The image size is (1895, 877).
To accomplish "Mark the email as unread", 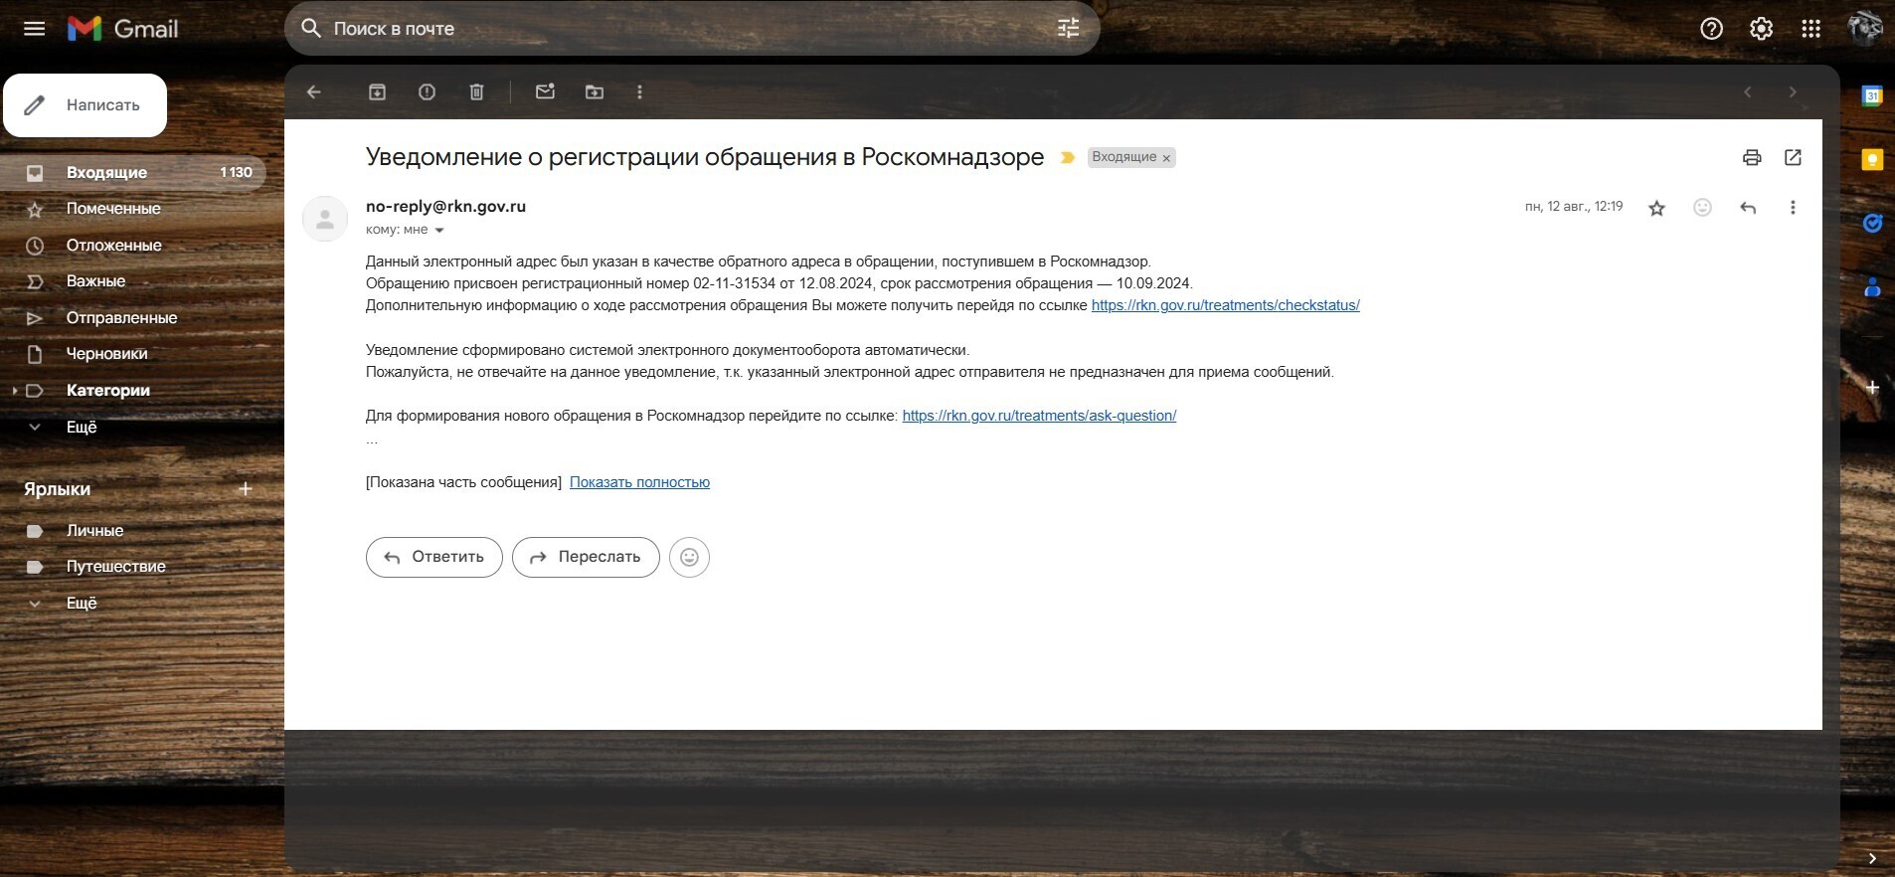I will (x=545, y=92).
